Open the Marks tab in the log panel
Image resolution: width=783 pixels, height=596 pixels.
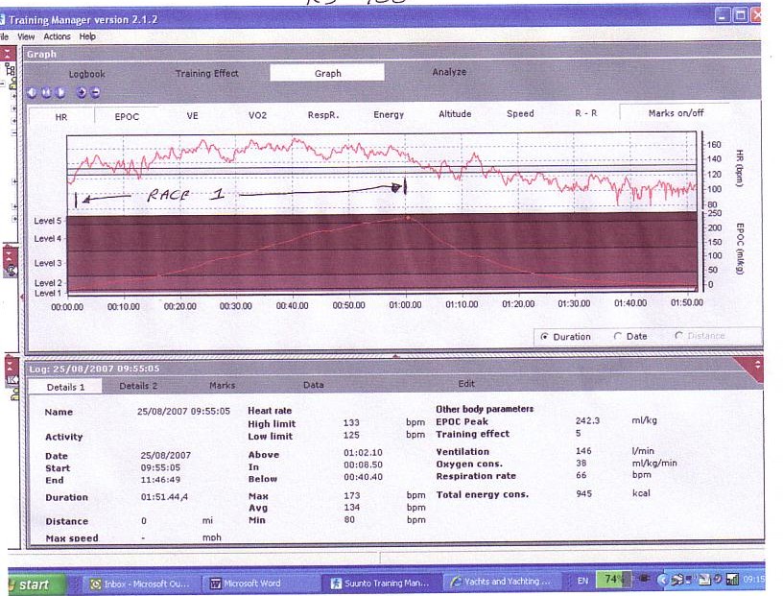click(x=223, y=385)
